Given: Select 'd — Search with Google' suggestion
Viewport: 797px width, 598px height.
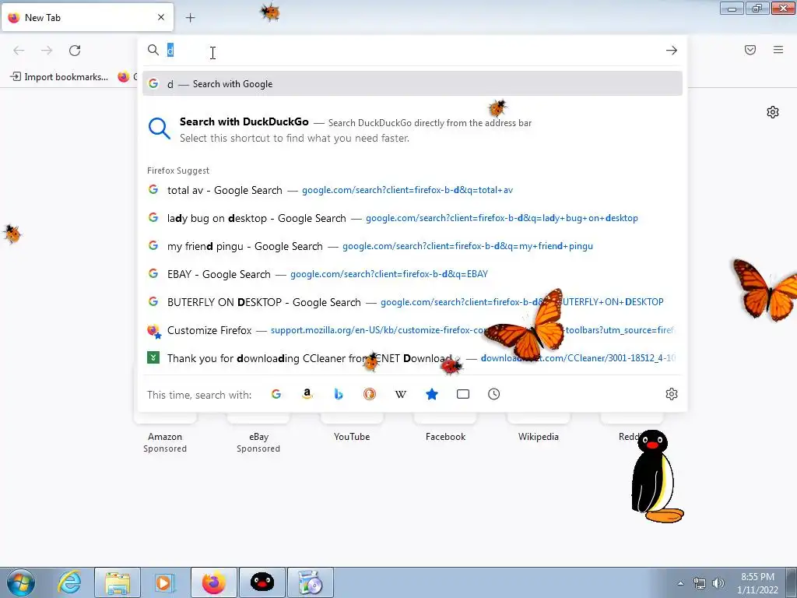Looking at the screenshot, I should tap(413, 84).
